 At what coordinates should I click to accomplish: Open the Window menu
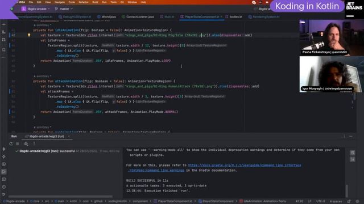point(132,2)
